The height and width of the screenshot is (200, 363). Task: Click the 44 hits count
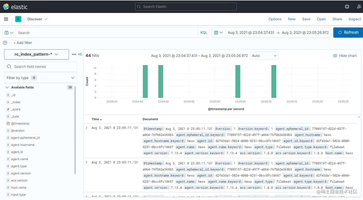coord(92,55)
